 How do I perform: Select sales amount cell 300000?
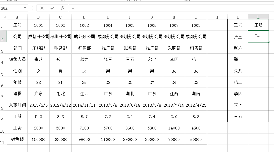[152, 139]
